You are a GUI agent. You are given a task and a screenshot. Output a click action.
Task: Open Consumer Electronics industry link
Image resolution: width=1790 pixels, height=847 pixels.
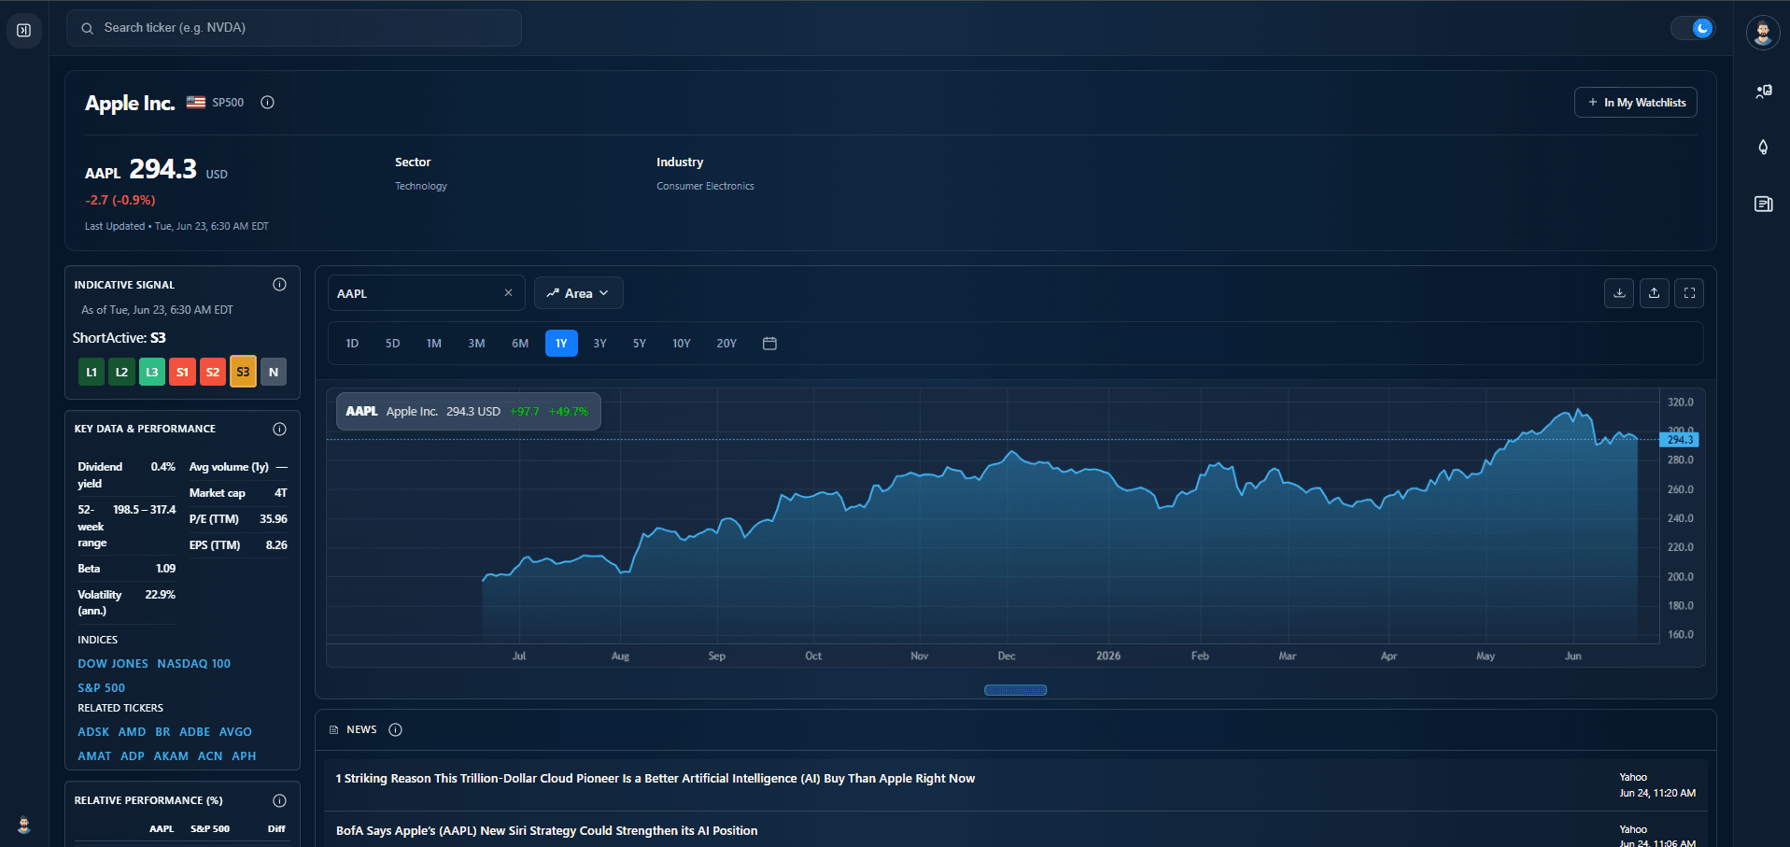coord(705,187)
